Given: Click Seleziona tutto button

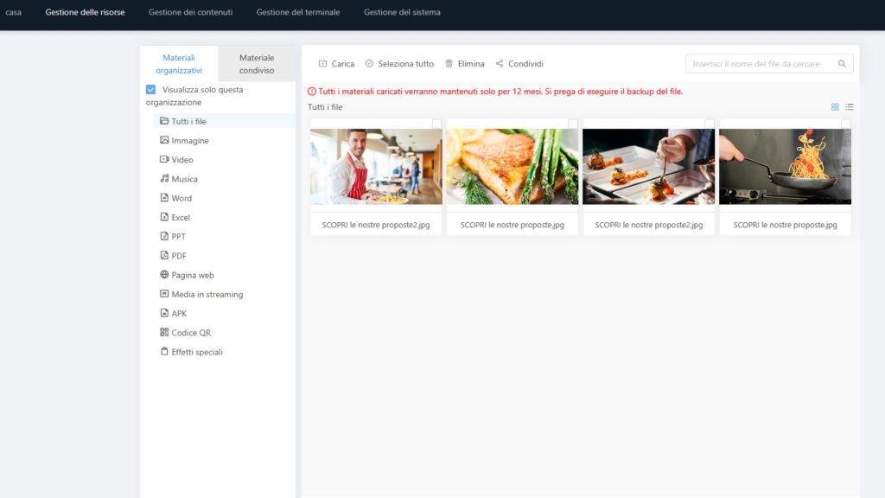Looking at the screenshot, I should point(399,64).
